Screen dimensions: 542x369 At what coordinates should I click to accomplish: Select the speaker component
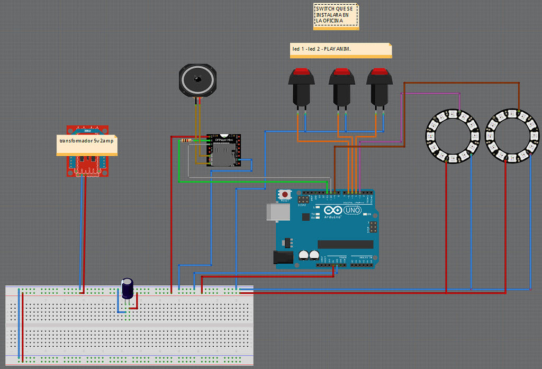pos(197,78)
